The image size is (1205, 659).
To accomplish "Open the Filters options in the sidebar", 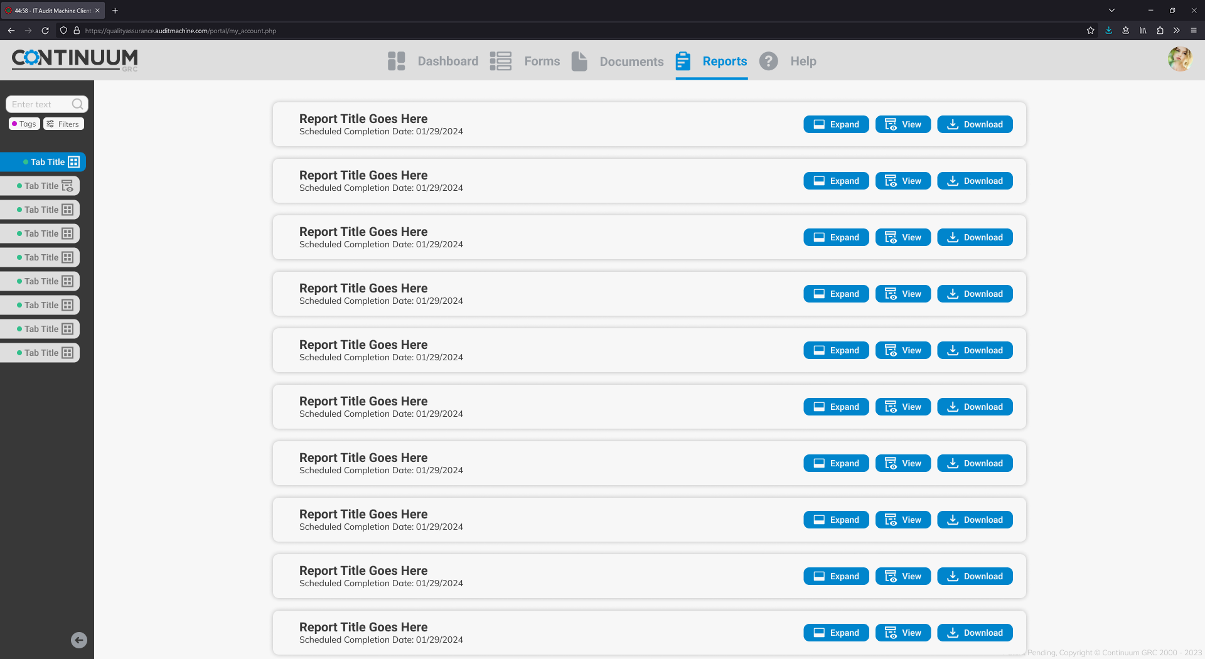I will (63, 124).
